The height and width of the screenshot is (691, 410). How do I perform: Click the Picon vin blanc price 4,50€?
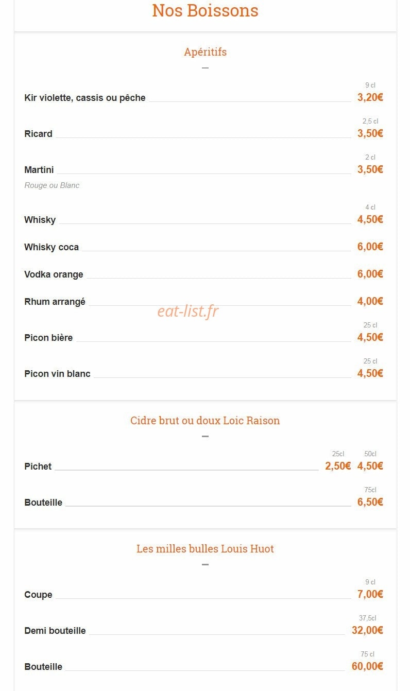[370, 373]
